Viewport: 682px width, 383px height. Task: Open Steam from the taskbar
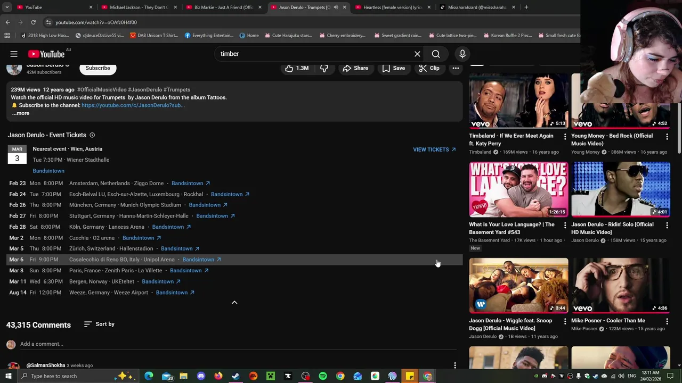click(236, 376)
